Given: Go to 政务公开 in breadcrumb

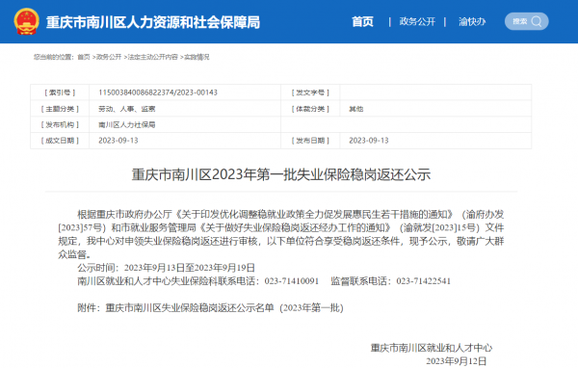Looking at the screenshot, I should coord(109,57).
